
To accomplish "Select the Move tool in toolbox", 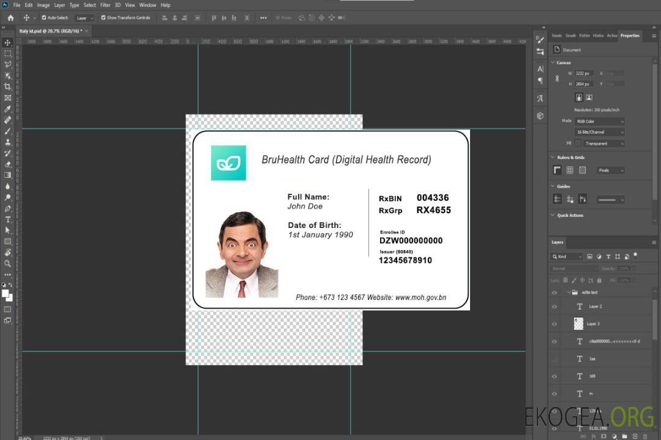I will click(7, 43).
